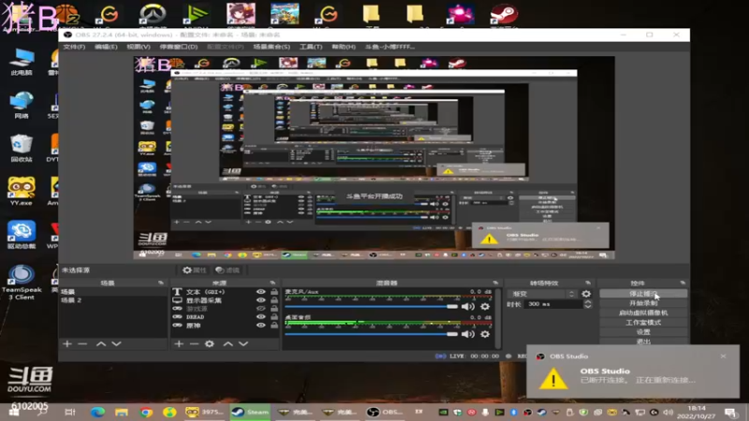Click 停止推流 to stop streaming
Screen dimensions: 749x421
643,294
